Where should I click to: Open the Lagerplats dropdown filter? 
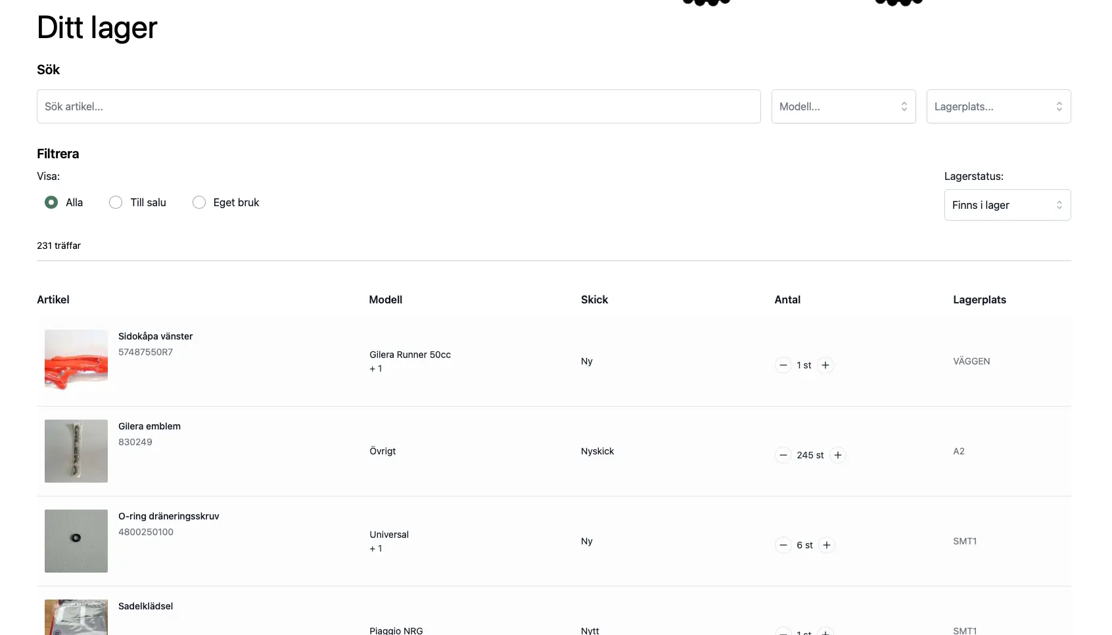(x=999, y=106)
